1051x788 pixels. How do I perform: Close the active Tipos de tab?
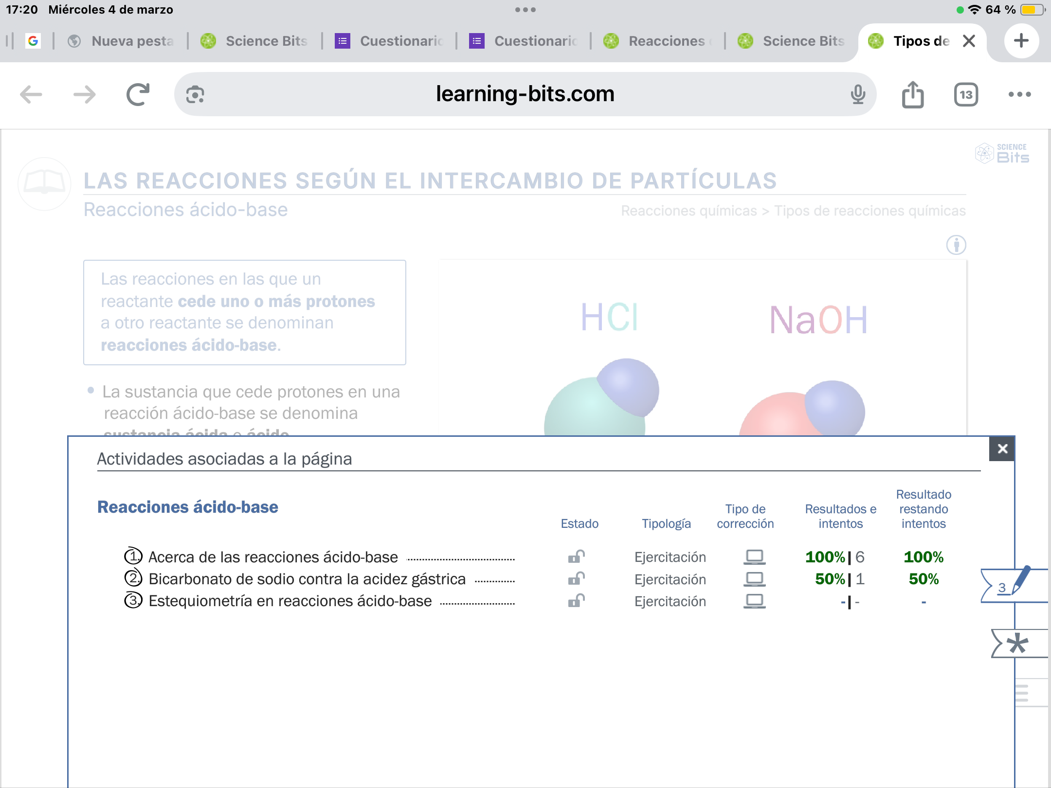(969, 41)
